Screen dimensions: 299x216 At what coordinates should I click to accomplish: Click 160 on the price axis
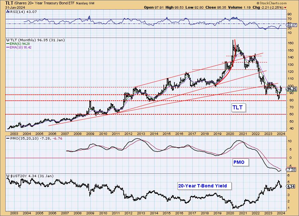coord(291,43)
